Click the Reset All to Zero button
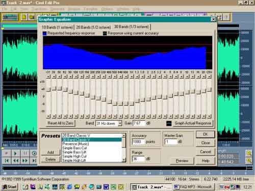 point(60,123)
